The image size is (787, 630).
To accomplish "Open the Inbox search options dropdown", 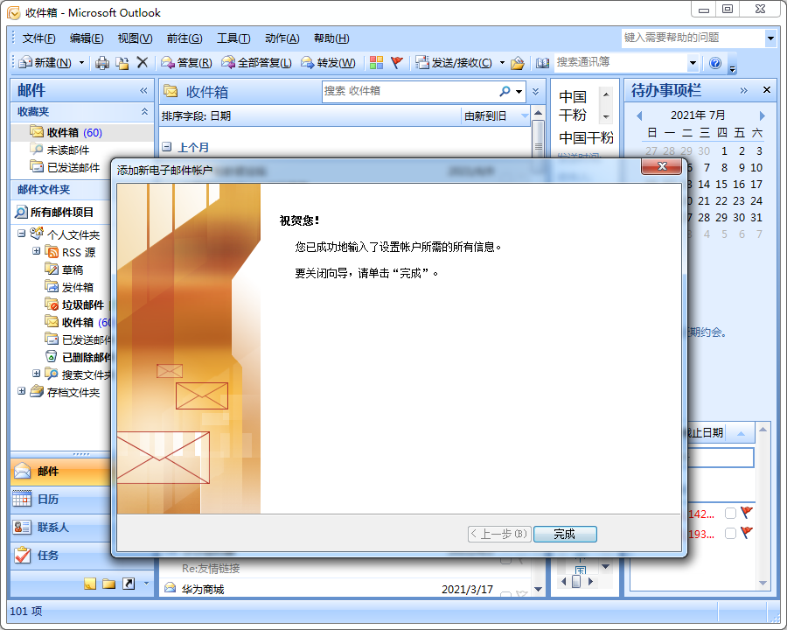I will (519, 91).
